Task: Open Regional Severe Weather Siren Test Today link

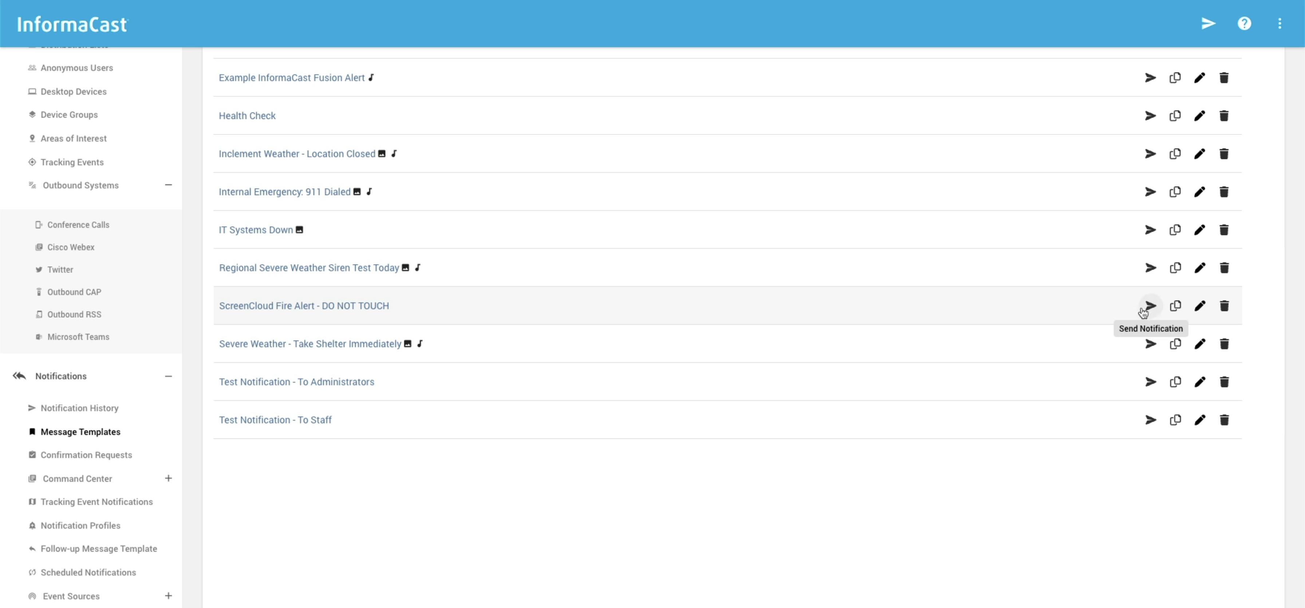Action: coord(309,268)
